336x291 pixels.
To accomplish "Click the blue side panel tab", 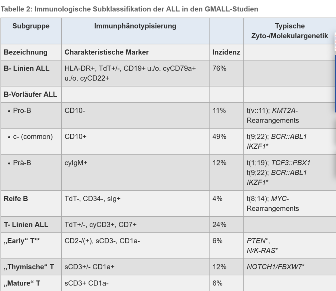I will (335, 84).
